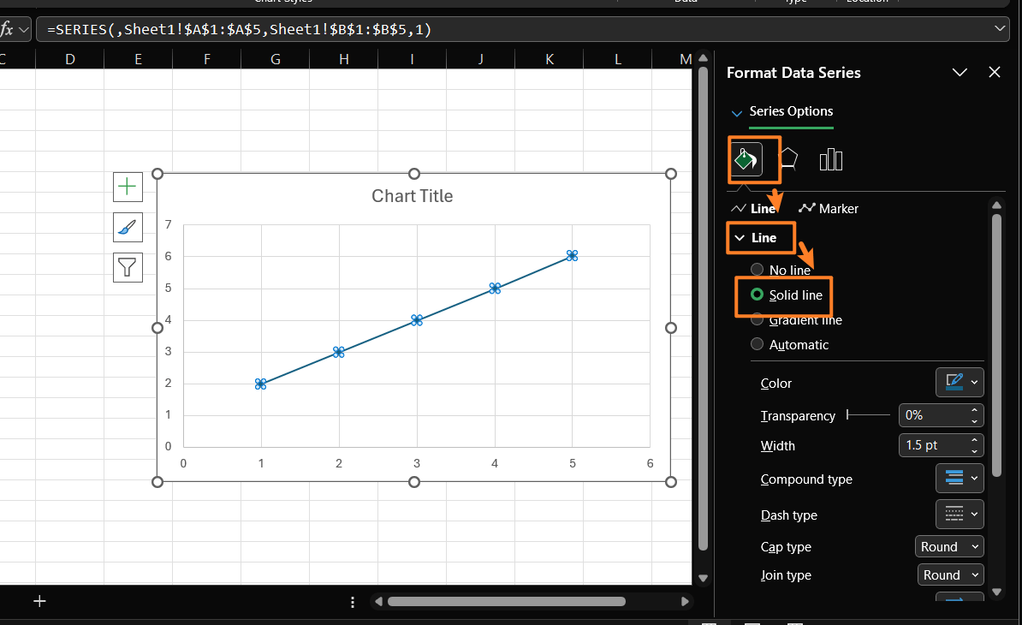The image size is (1022, 625).
Task: Open the Effects pentagon tab
Action: (788, 159)
